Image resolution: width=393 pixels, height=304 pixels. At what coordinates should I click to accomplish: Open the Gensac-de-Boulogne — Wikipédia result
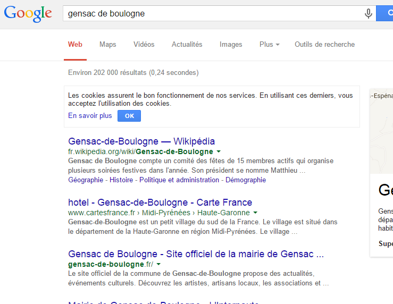click(141, 141)
